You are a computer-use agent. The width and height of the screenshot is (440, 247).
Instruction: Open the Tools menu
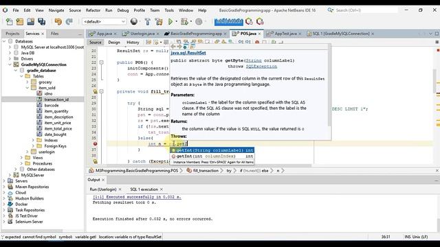coord(169,10)
